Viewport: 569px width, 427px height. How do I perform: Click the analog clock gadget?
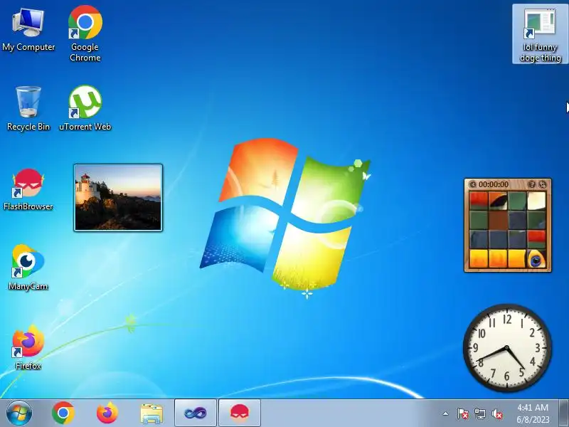pos(507,348)
